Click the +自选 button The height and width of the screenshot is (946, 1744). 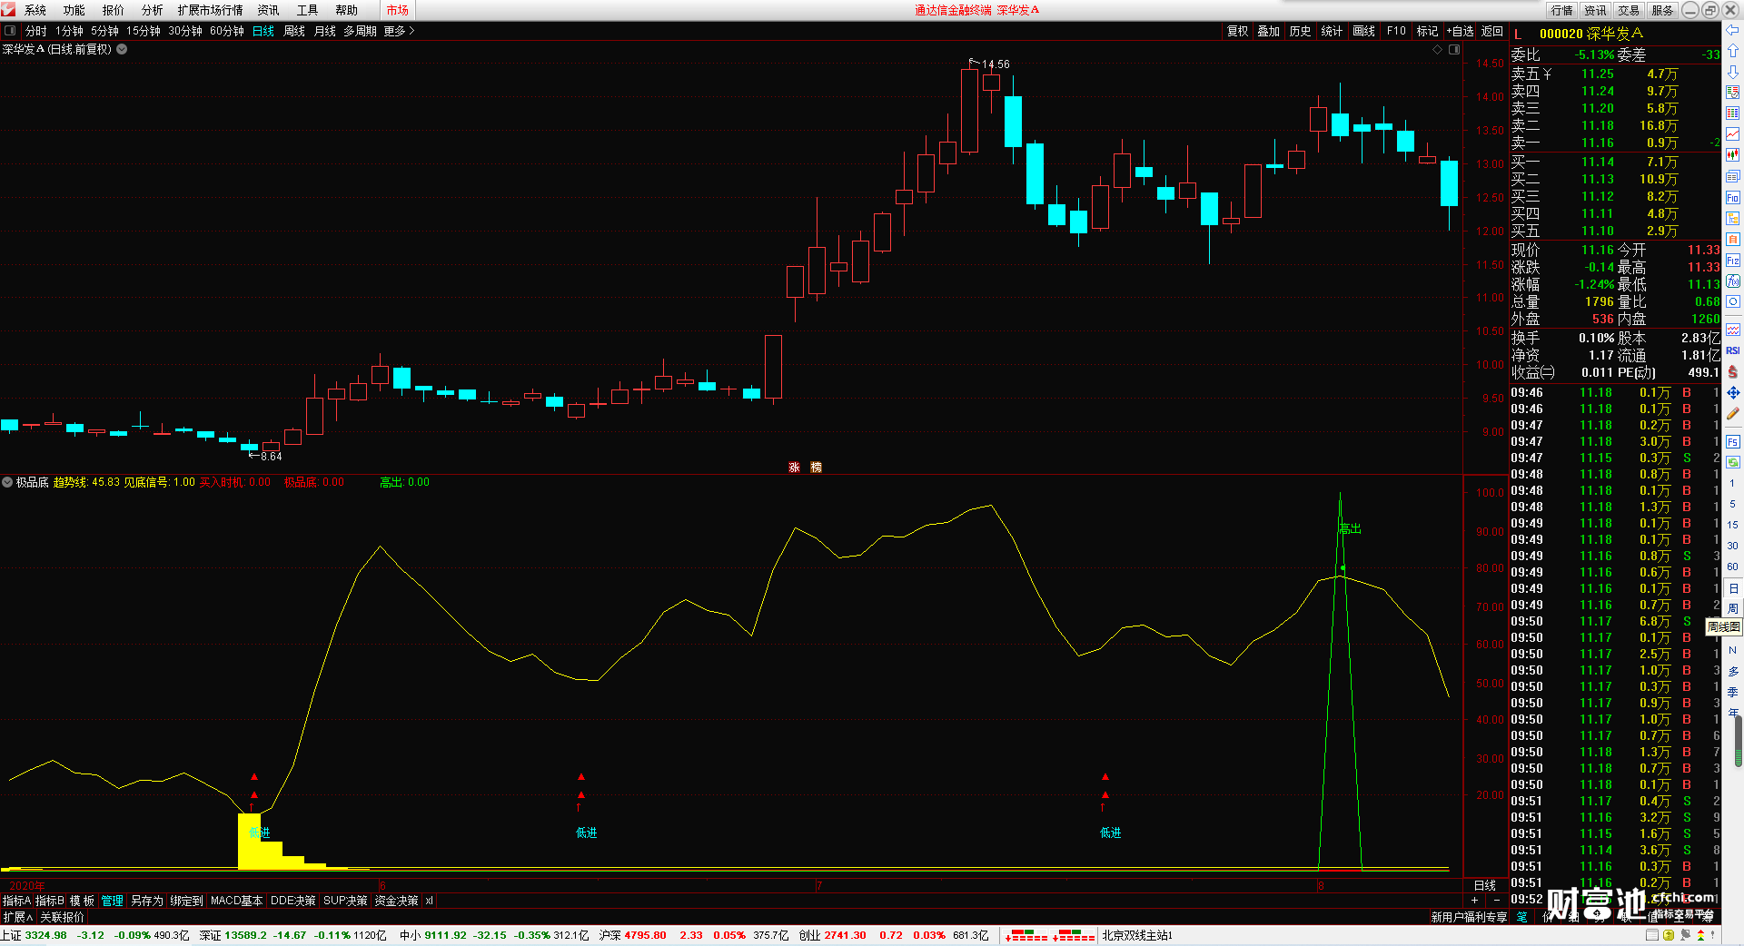1460,31
